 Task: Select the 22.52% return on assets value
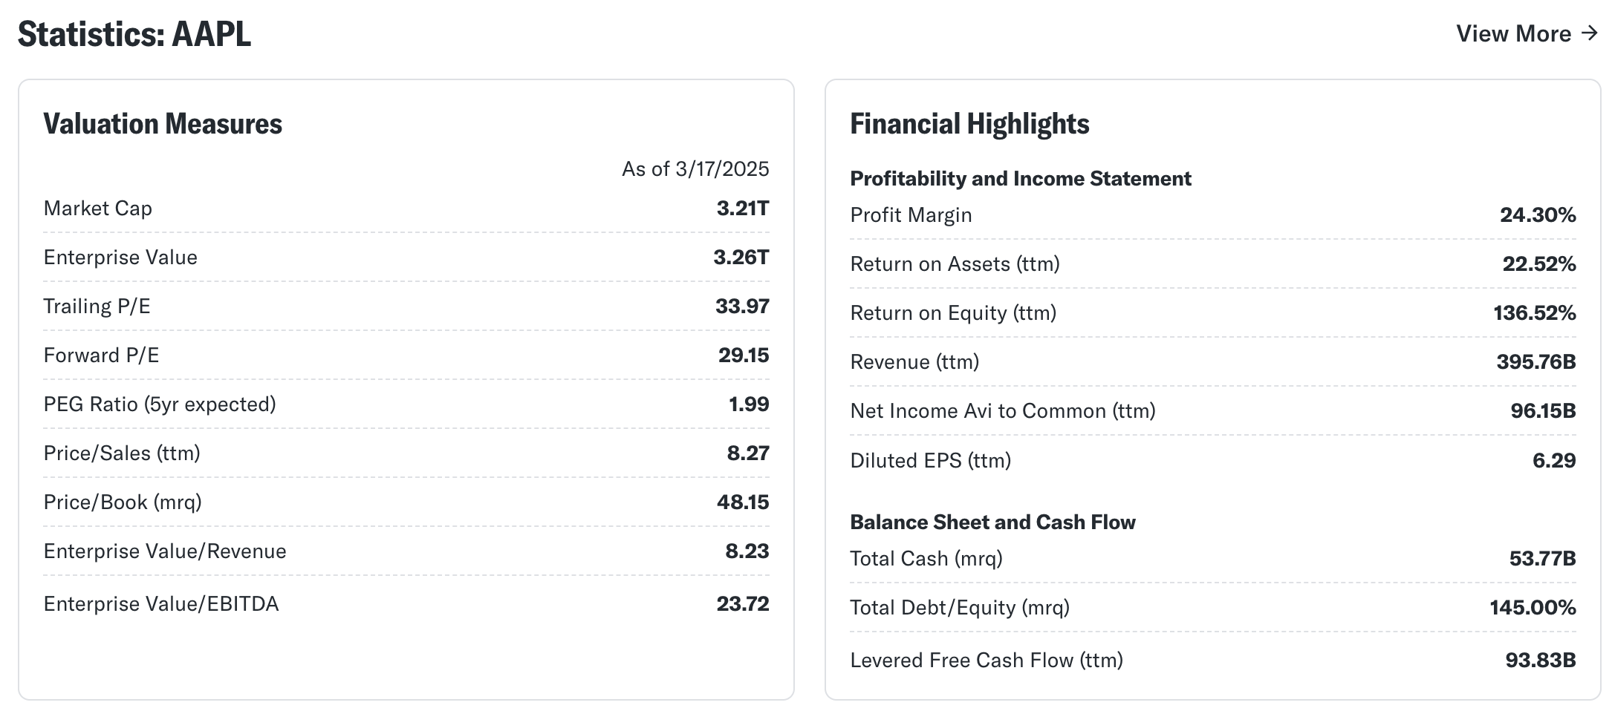pyautogui.click(x=1539, y=264)
